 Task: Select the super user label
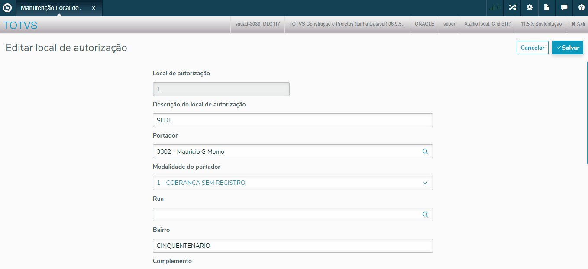point(449,24)
